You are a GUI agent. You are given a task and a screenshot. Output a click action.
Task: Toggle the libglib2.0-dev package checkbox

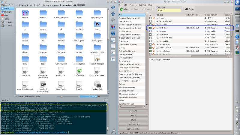click(151, 28)
